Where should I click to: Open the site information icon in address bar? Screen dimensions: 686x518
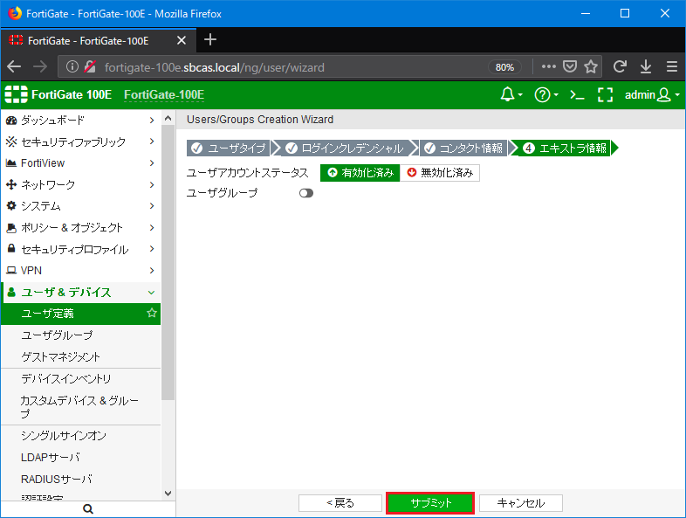coord(72,67)
